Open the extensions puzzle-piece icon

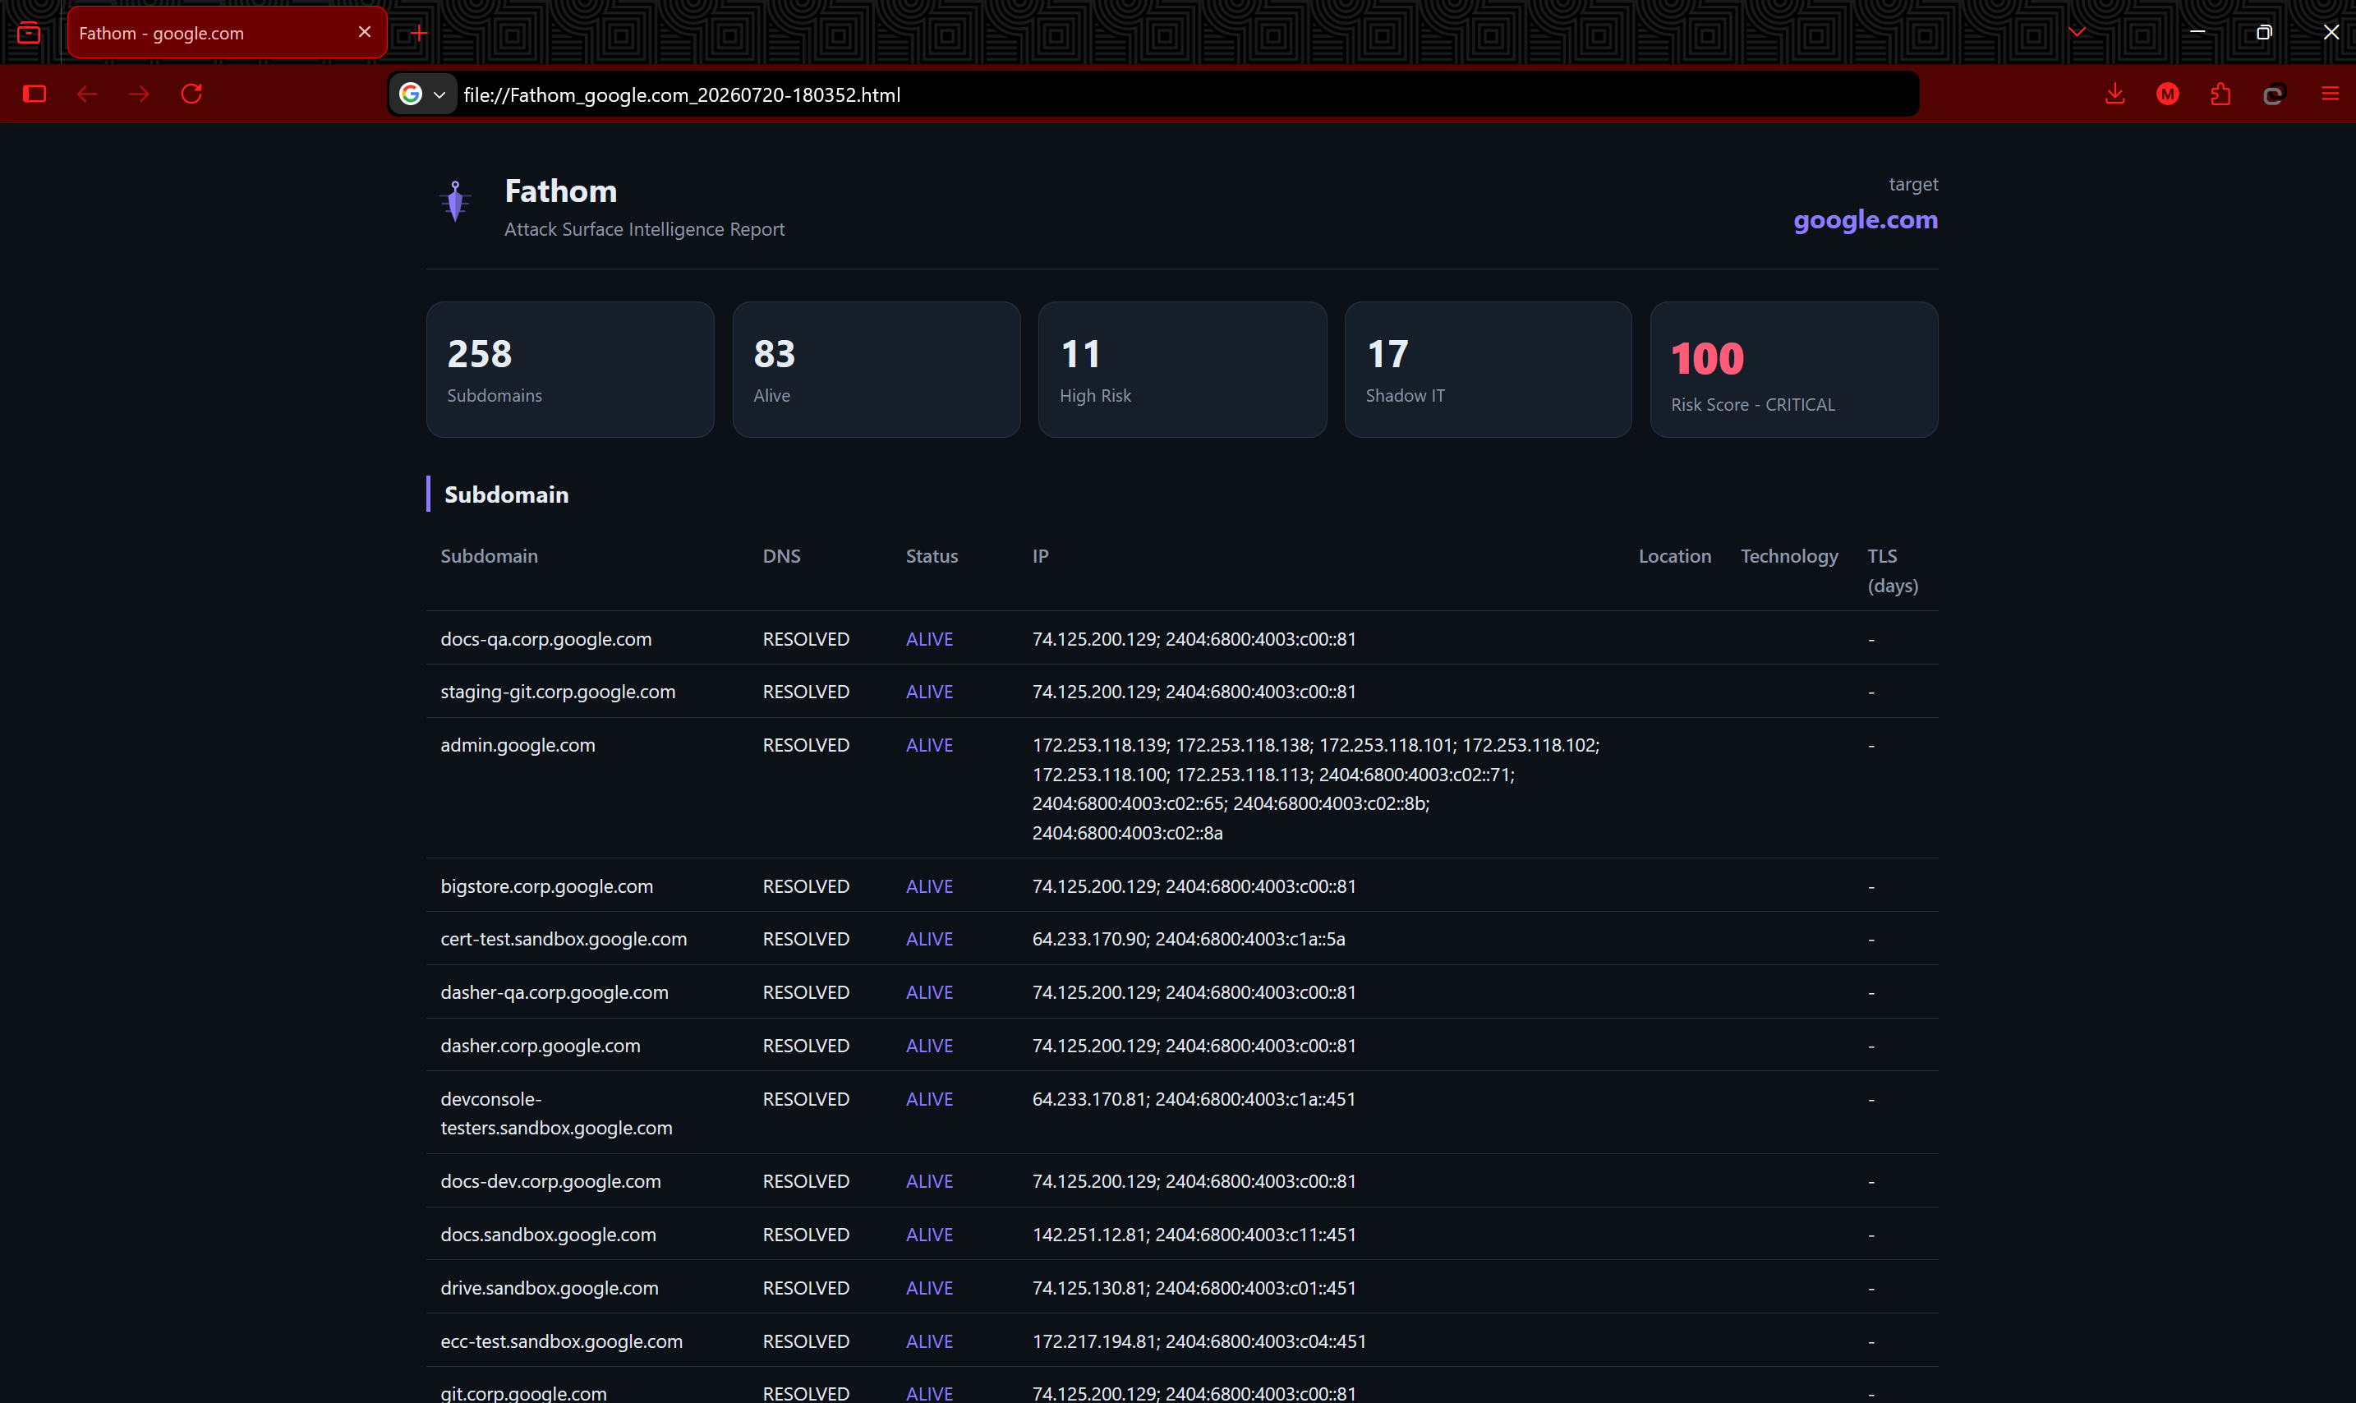point(2220,94)
